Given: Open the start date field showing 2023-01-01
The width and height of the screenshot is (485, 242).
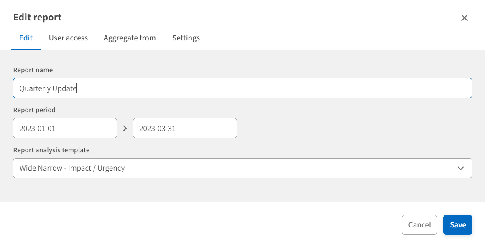Looking at the screenshot, I should (x=65, y=128).
